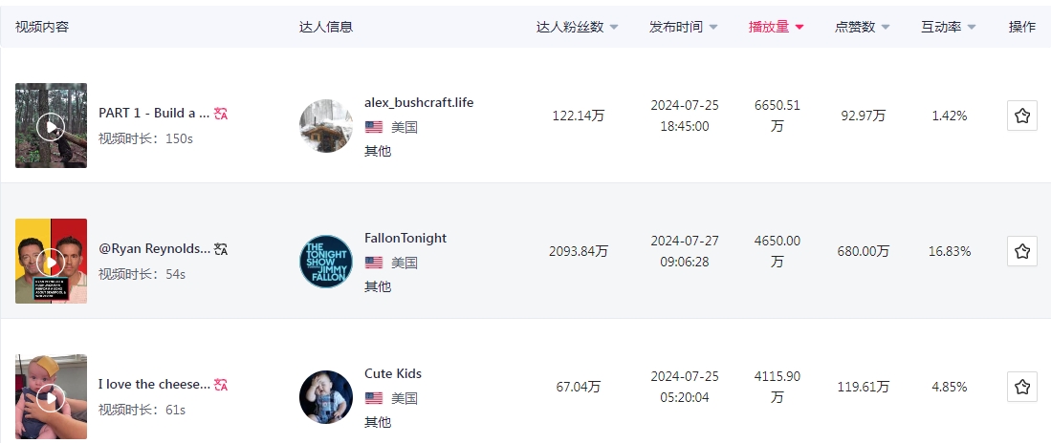Open Cute Kids creator profile name
The image size is (1051, 443).
point(393,373)
